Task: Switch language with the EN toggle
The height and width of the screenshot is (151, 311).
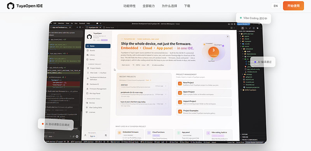Action: [276, 6]
